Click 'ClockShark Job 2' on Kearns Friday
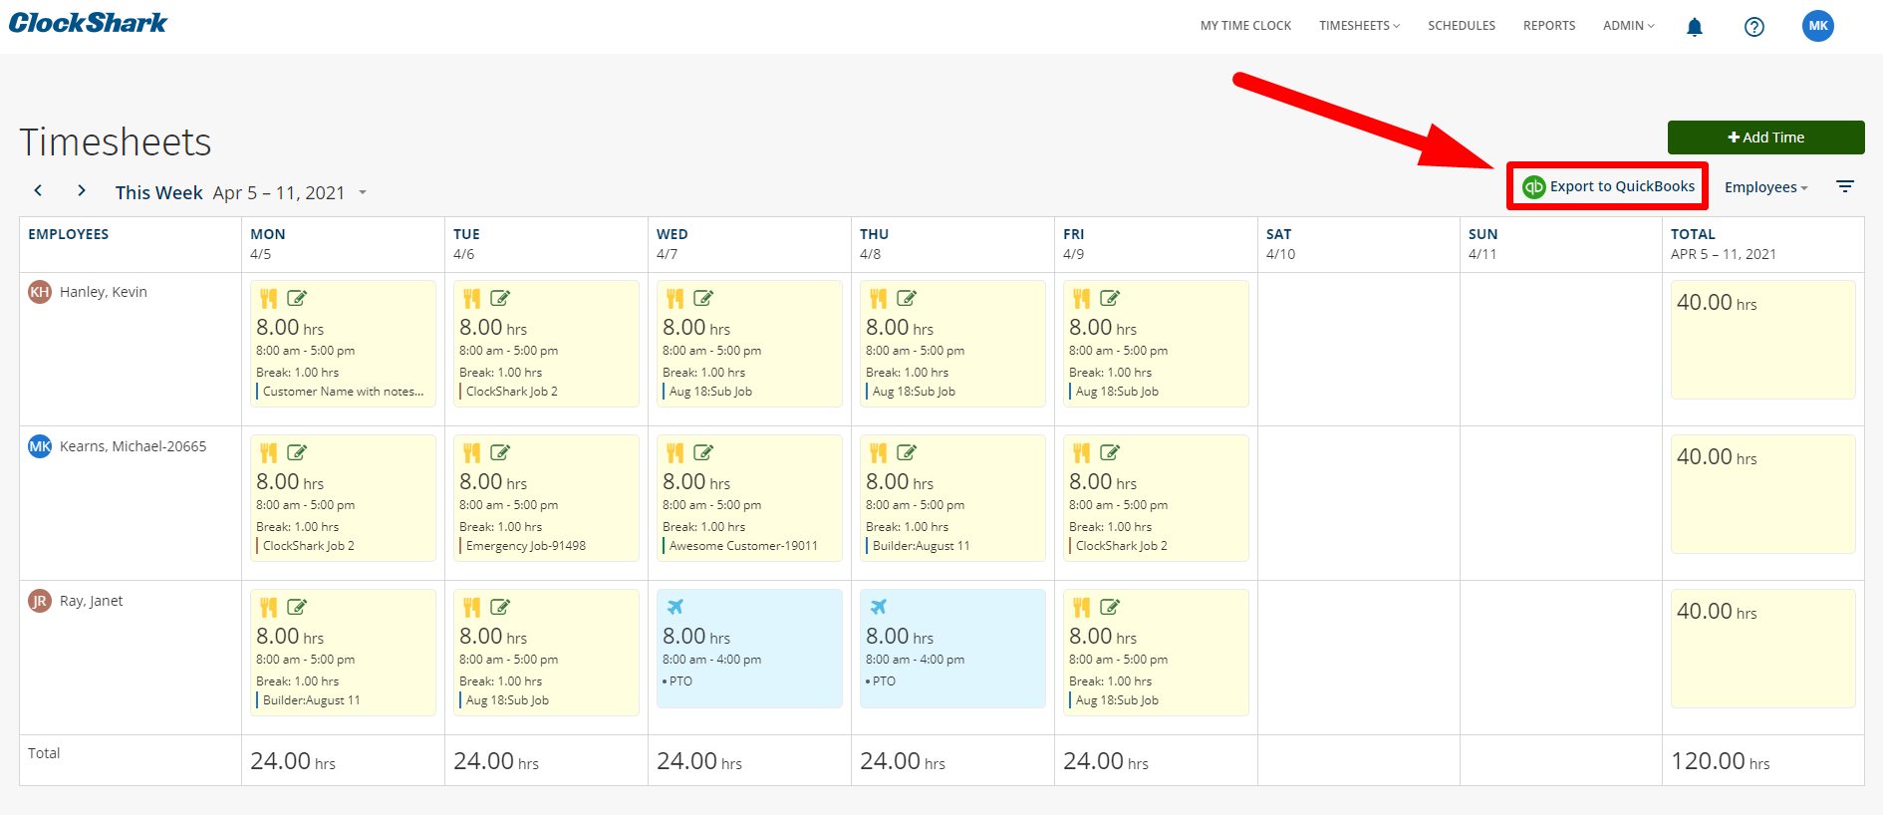 point(1122,546)
